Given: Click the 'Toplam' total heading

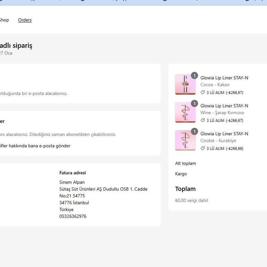Looking at the screenshot, I should (185, 189).
